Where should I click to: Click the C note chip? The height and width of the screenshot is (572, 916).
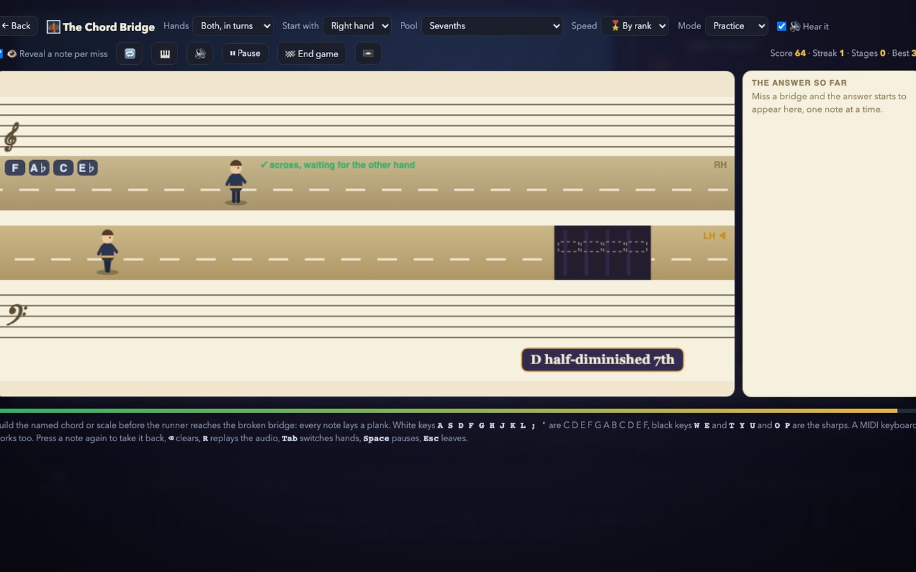pos(63,168)
